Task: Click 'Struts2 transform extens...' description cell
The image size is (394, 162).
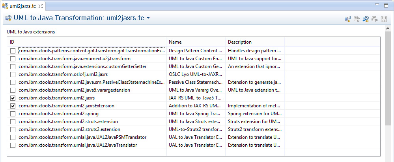Action: (255, 129)
